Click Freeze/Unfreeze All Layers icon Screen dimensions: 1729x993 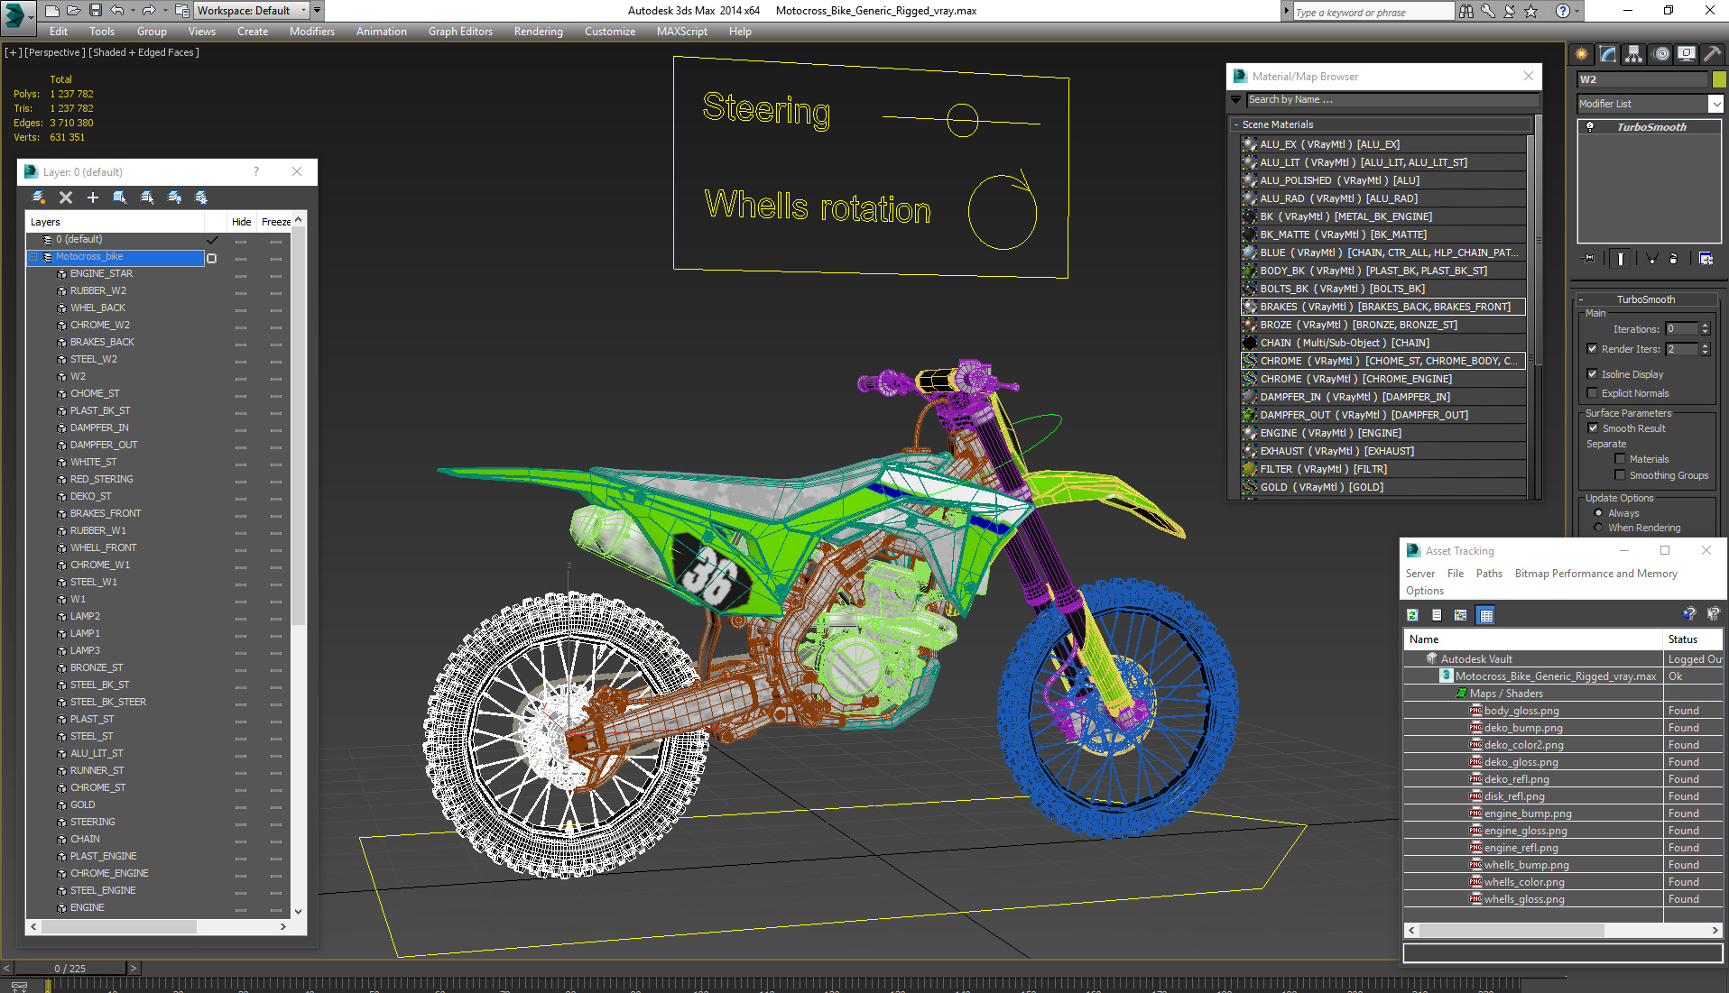point(201,197)
